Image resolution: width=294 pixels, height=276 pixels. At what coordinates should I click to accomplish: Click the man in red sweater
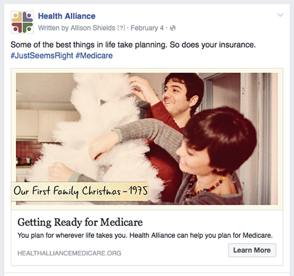pyautogui.click(x=172, y=110)
